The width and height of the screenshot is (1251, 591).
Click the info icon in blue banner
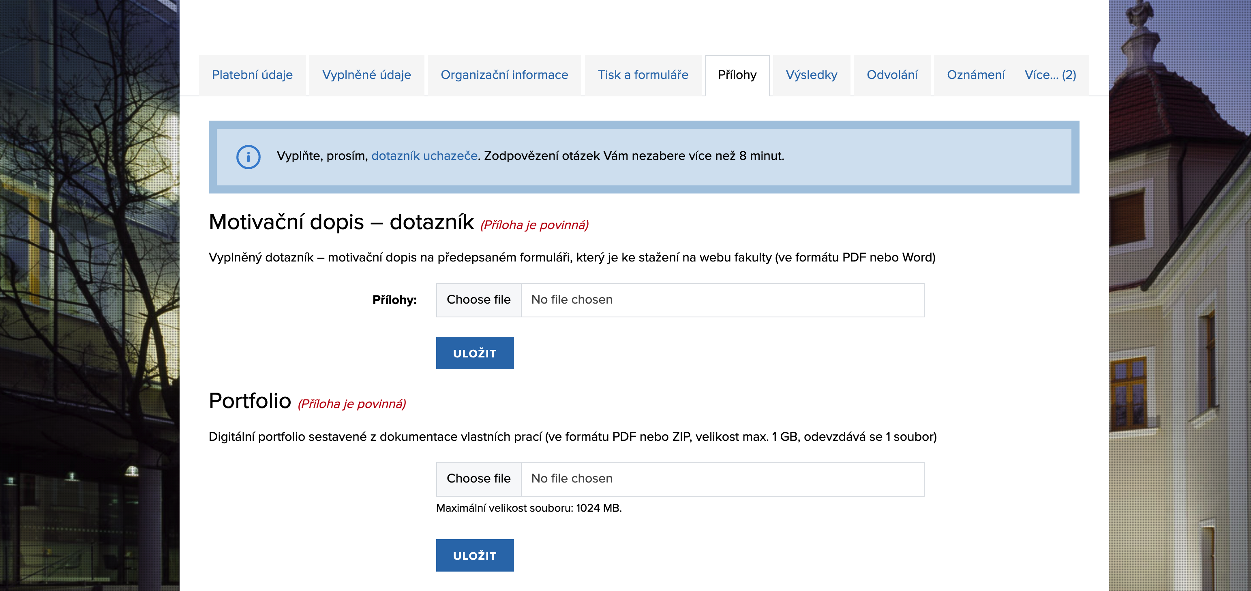[248, 157]
